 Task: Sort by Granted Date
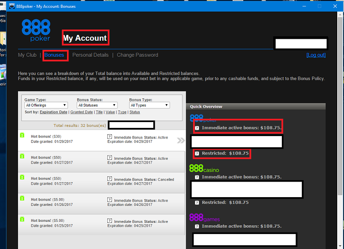pyautogui.click(x=82, y=112)
